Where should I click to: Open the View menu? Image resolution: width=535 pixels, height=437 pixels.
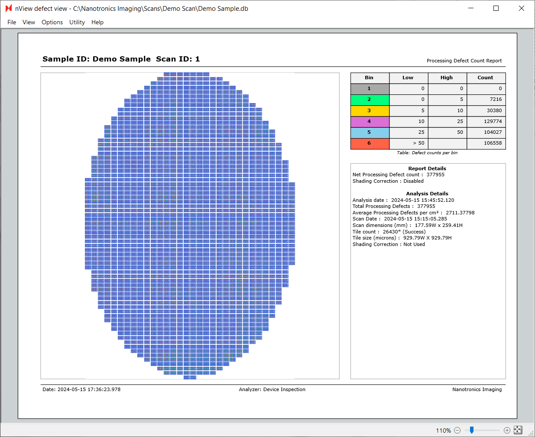[x=29, y=23]
